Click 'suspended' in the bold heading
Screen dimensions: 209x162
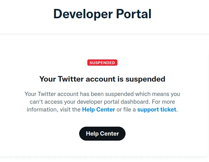145,79
